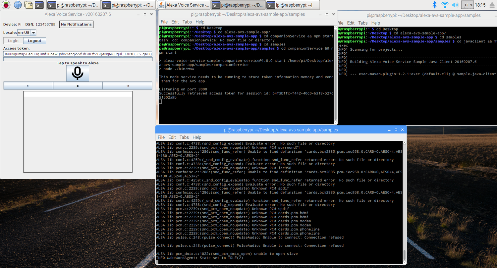
Task: Maximize the Alexa Voice Service window
Action: pos(145,14)
